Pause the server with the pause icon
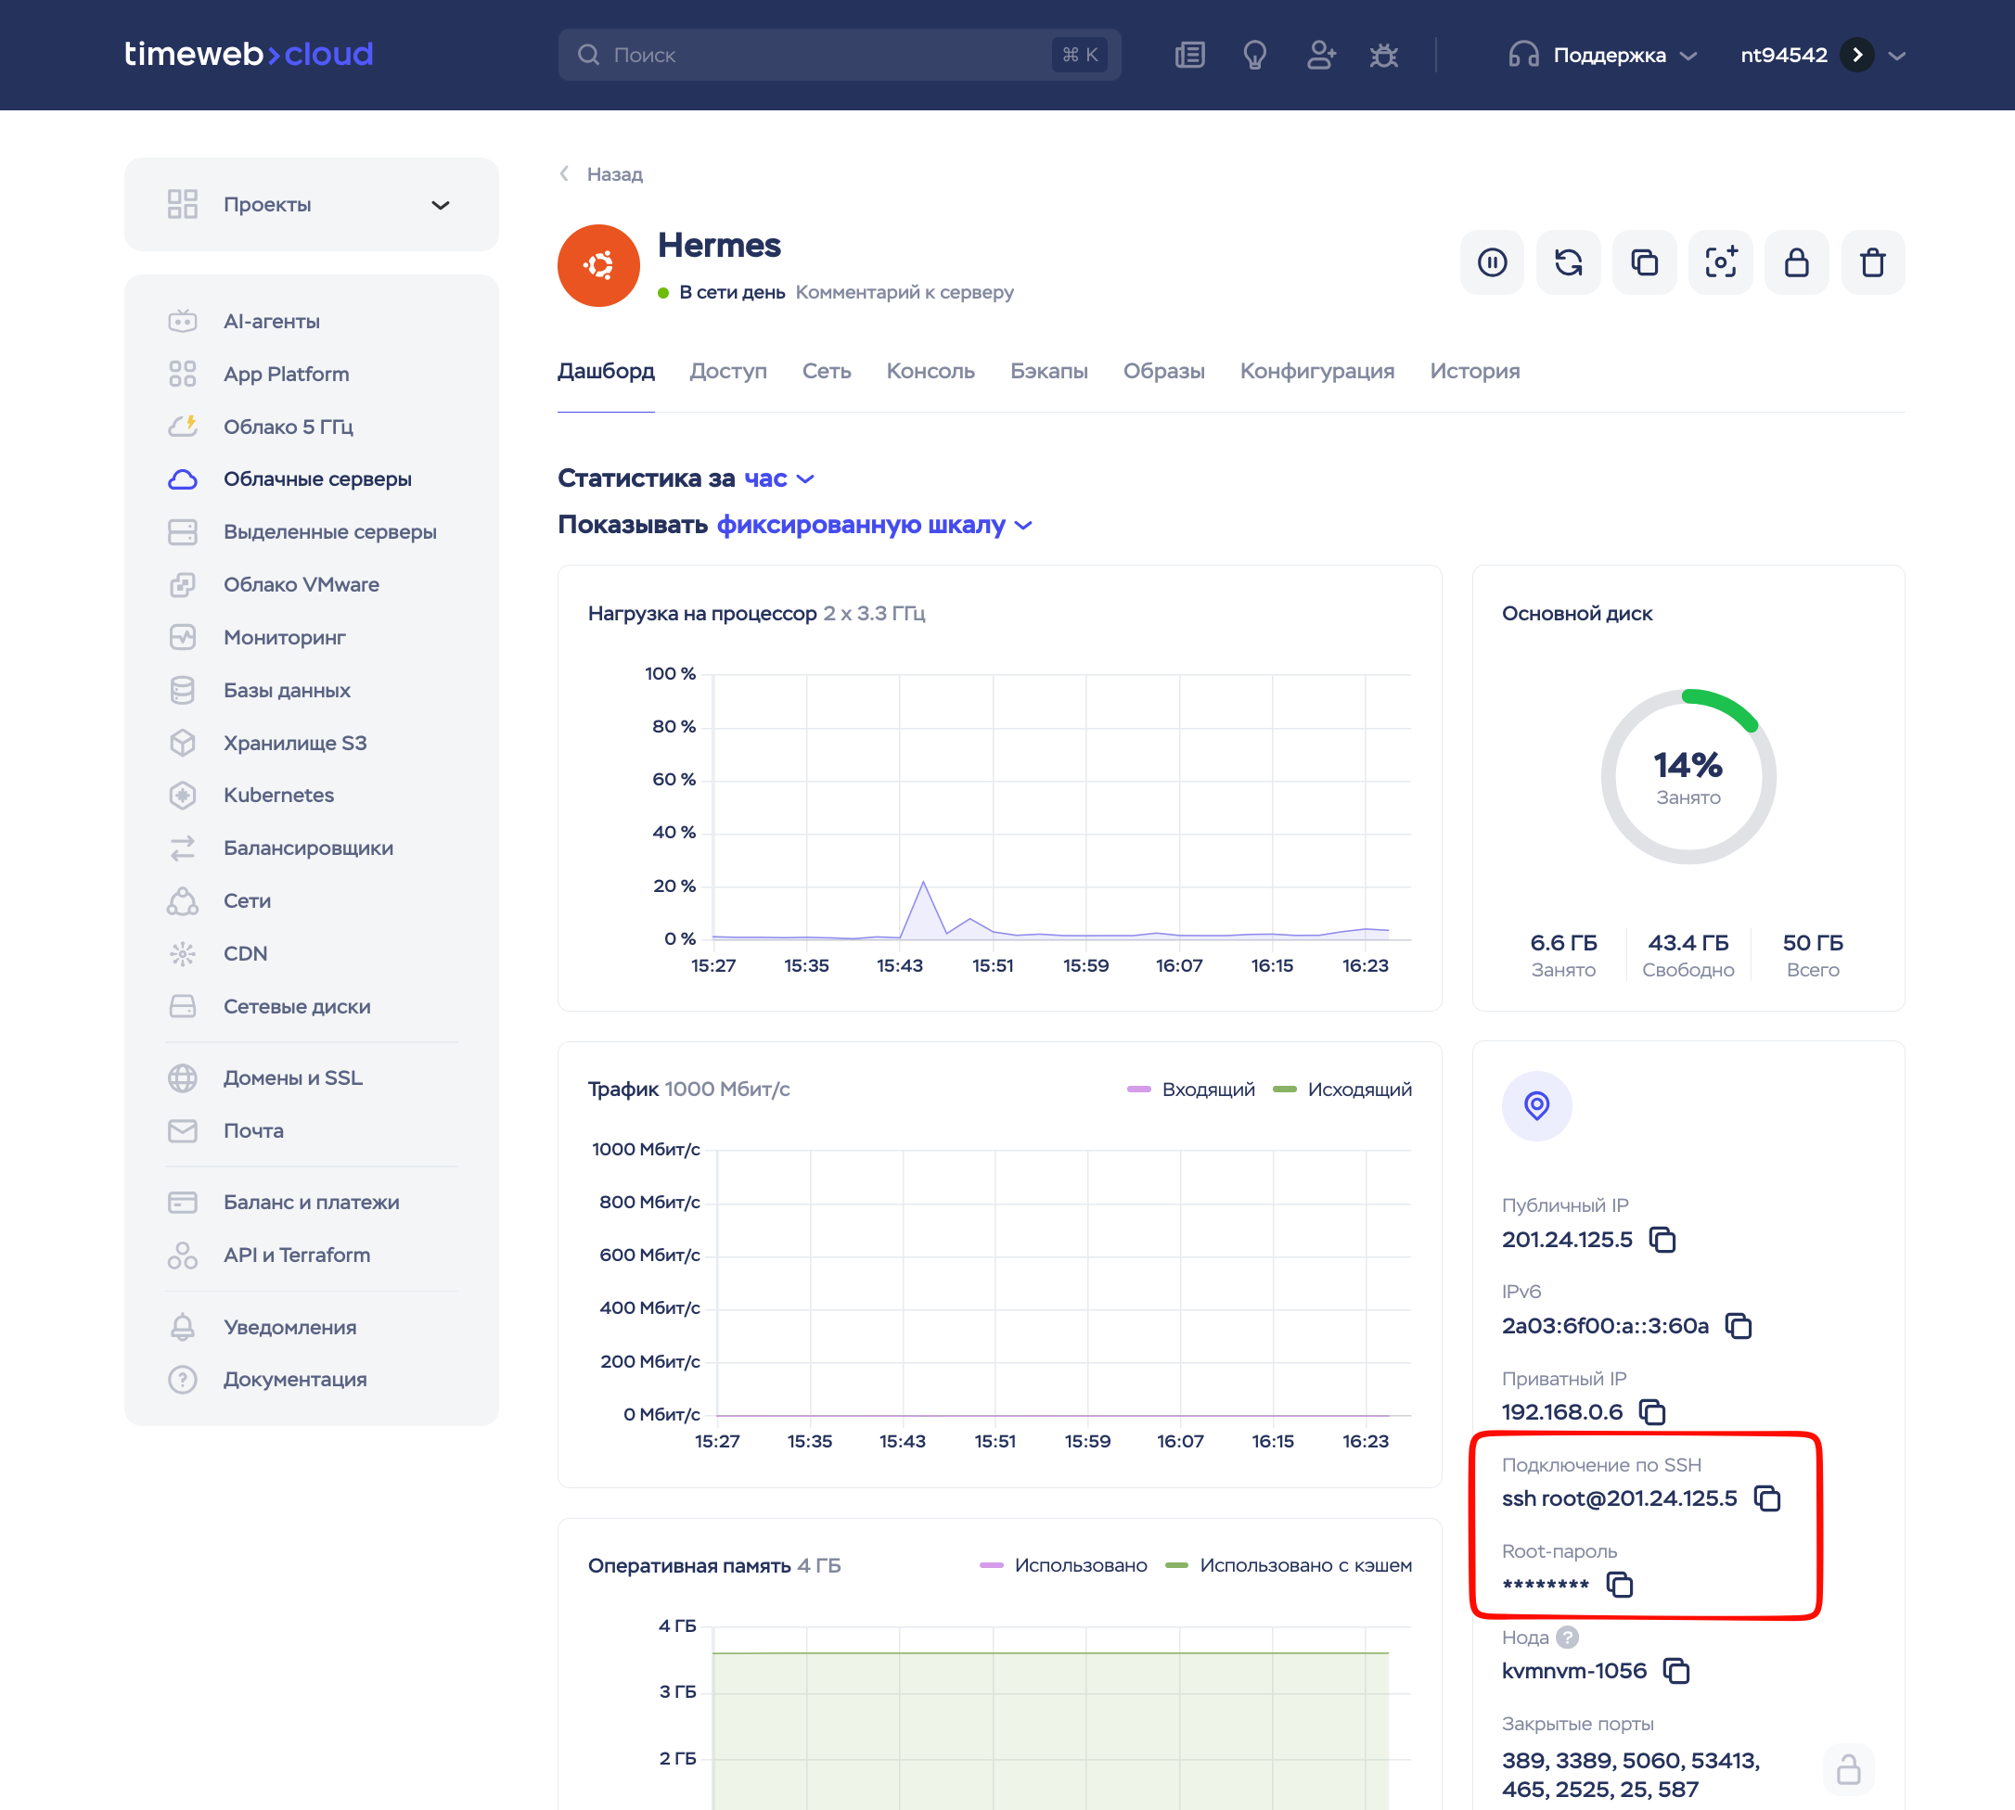Viewport: 2015px width, 1810px height. [1492, 262]
